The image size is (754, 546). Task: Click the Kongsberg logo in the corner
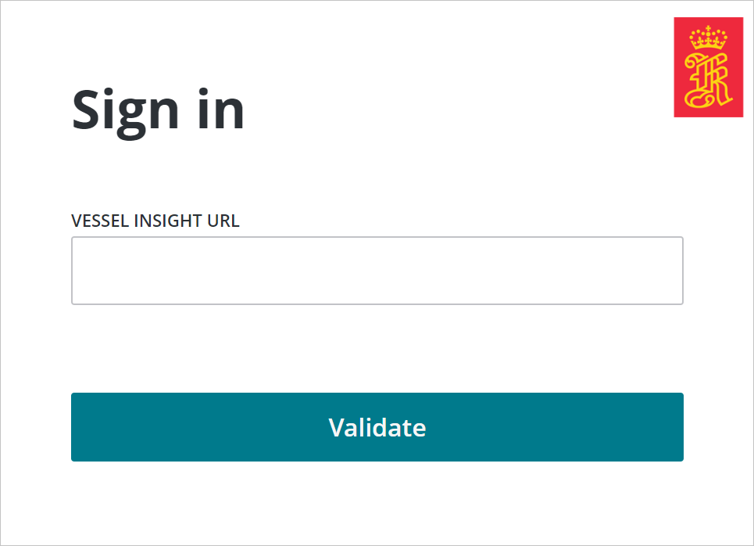[x=708, y=67]
